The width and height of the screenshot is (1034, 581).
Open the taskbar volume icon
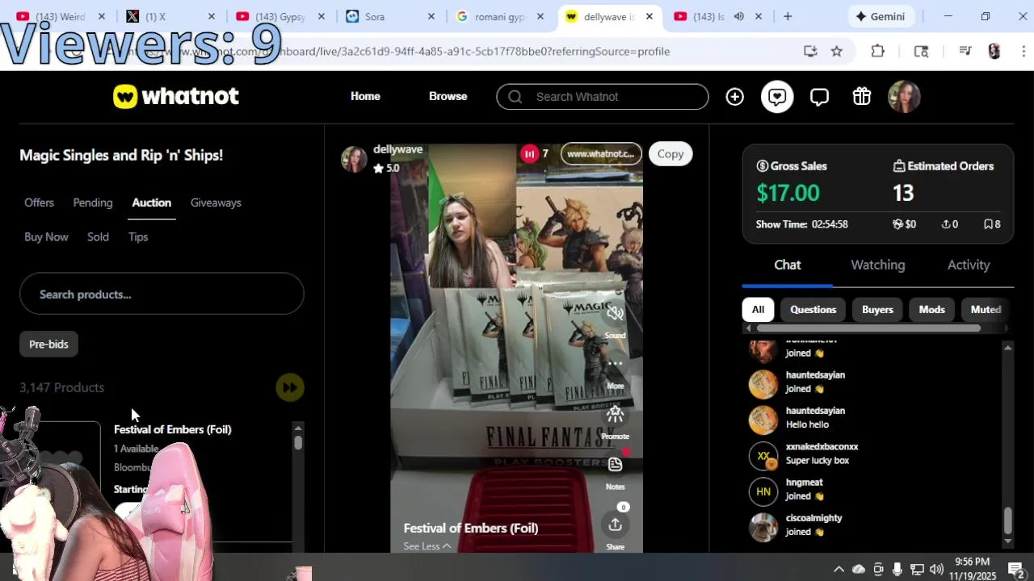click(936, 570)
